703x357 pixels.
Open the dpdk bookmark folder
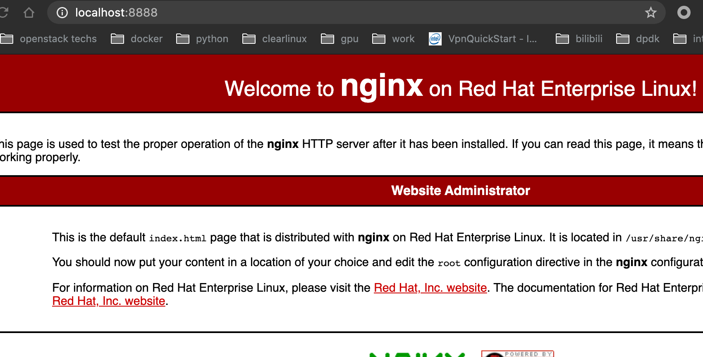638,39
